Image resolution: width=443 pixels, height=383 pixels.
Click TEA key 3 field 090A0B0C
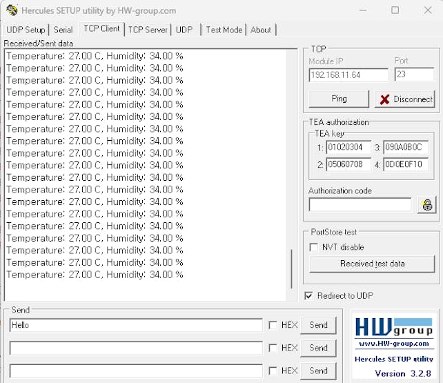(406, 147)
